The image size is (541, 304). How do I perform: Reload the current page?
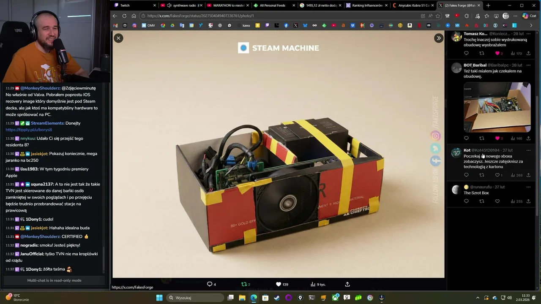click(124, 16)
